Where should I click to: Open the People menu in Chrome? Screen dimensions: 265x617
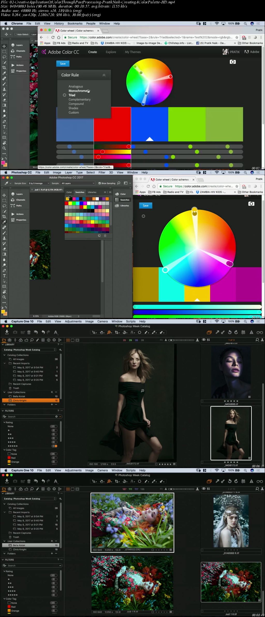[91, 24]
